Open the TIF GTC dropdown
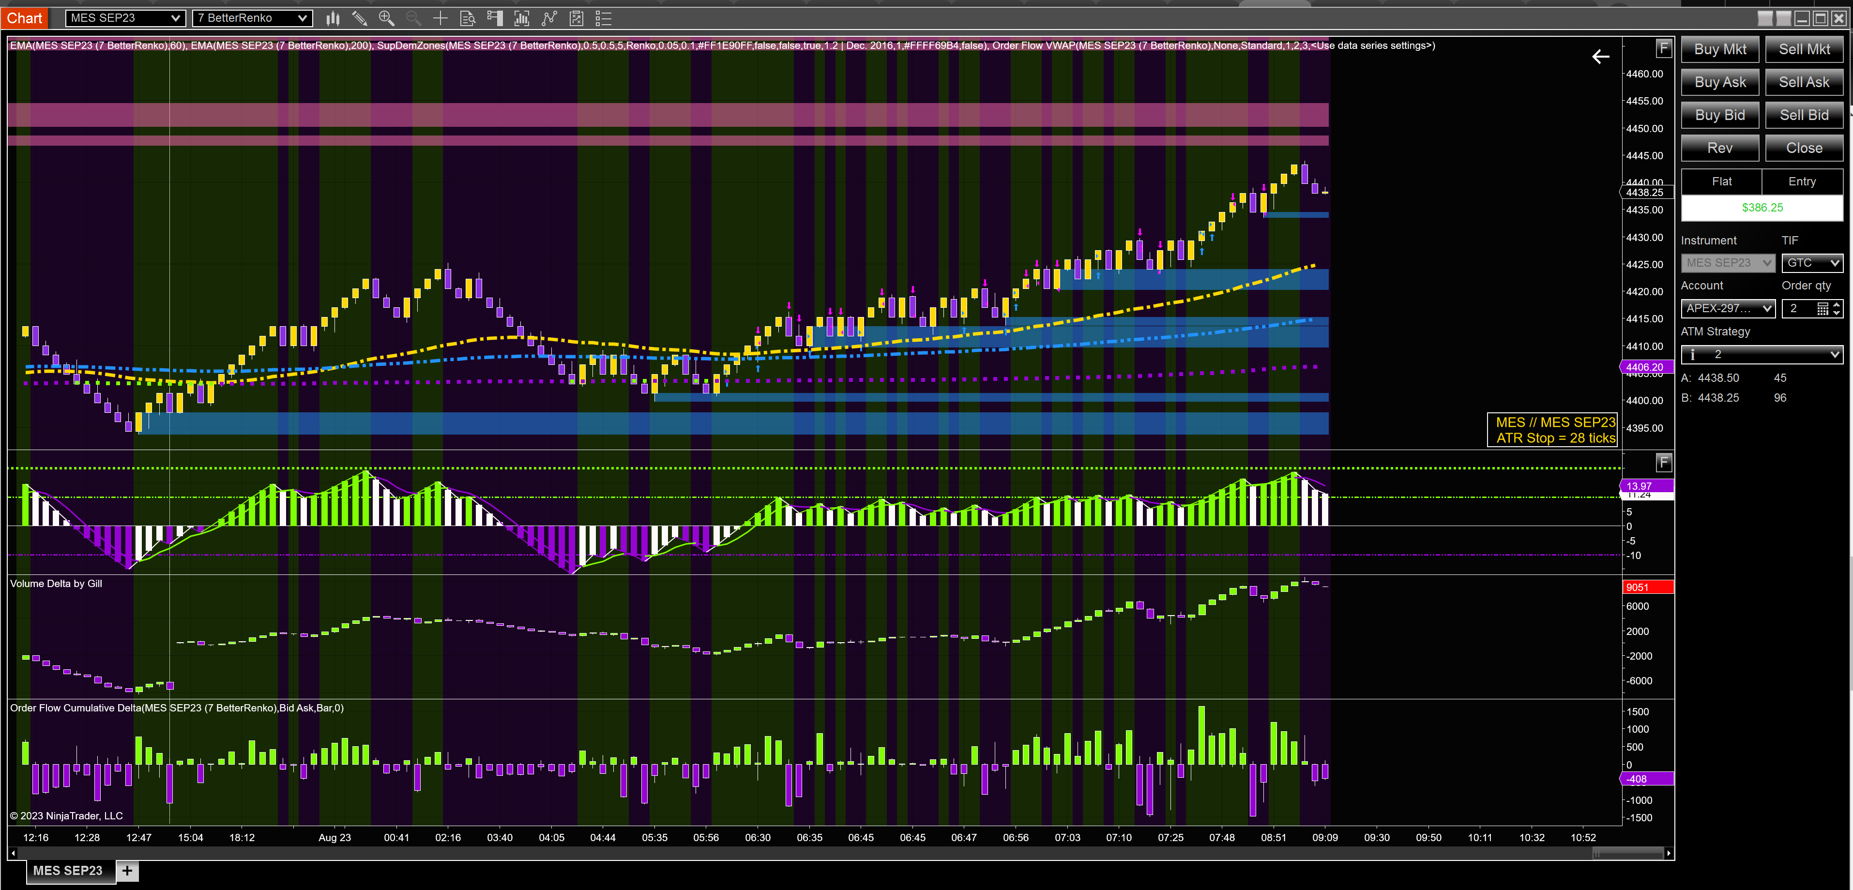The height and width of the screenshot is (890, 1853). coord(1812,263)
